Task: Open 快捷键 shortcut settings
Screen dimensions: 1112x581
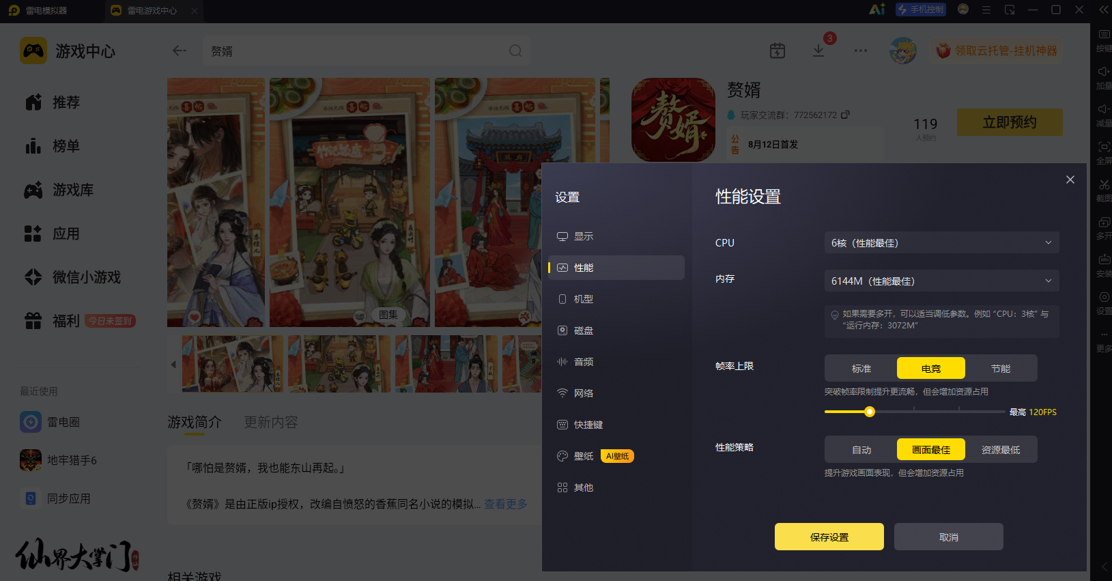Action: [616, 425]
